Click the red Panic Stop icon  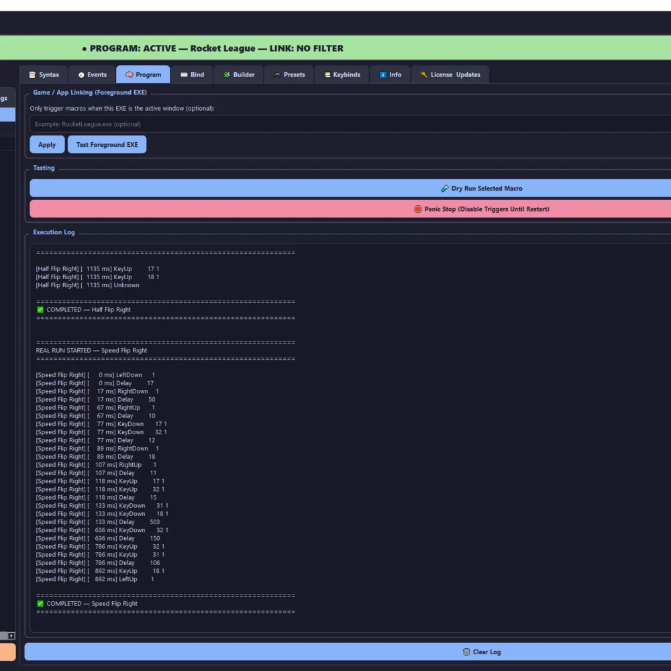pos(418,209)
